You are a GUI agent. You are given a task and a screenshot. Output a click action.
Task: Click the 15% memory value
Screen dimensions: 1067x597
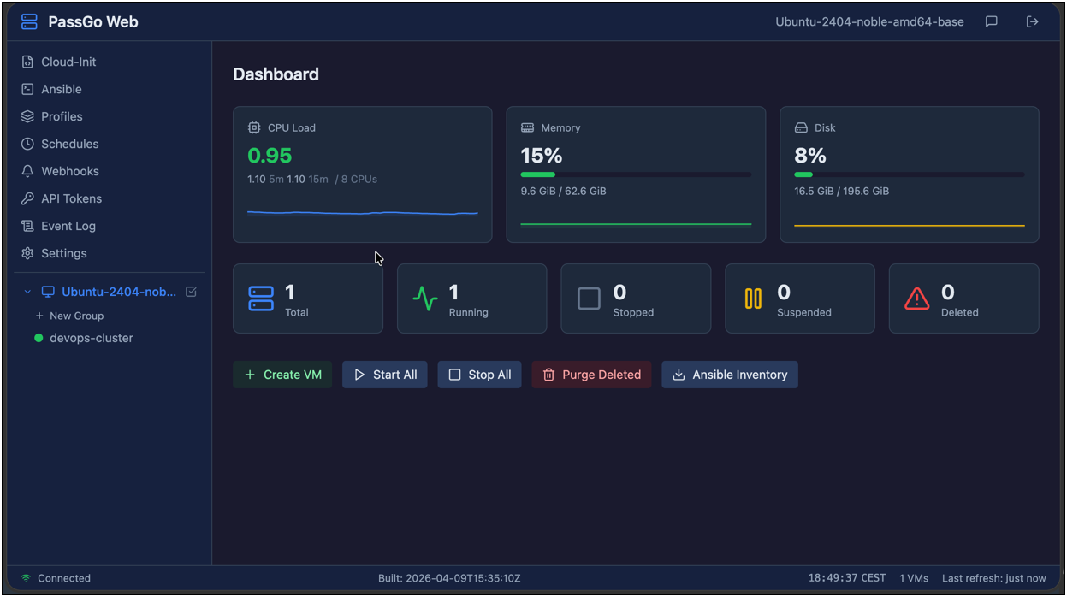[542, 156]
